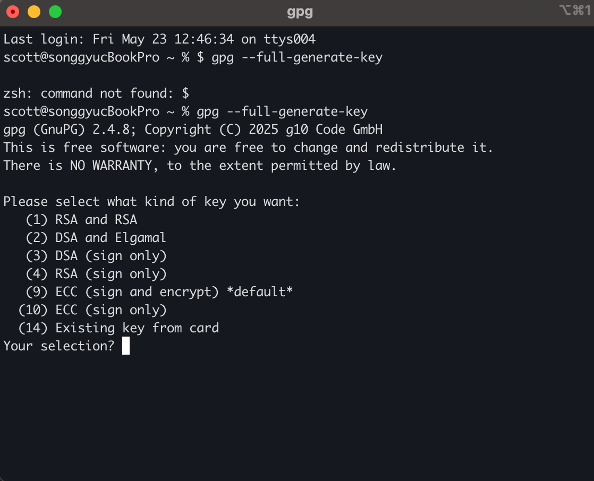
Task: Click the 'zsh: command not found: $' error line
Action: pyautogui.click(x=96, y=93)
